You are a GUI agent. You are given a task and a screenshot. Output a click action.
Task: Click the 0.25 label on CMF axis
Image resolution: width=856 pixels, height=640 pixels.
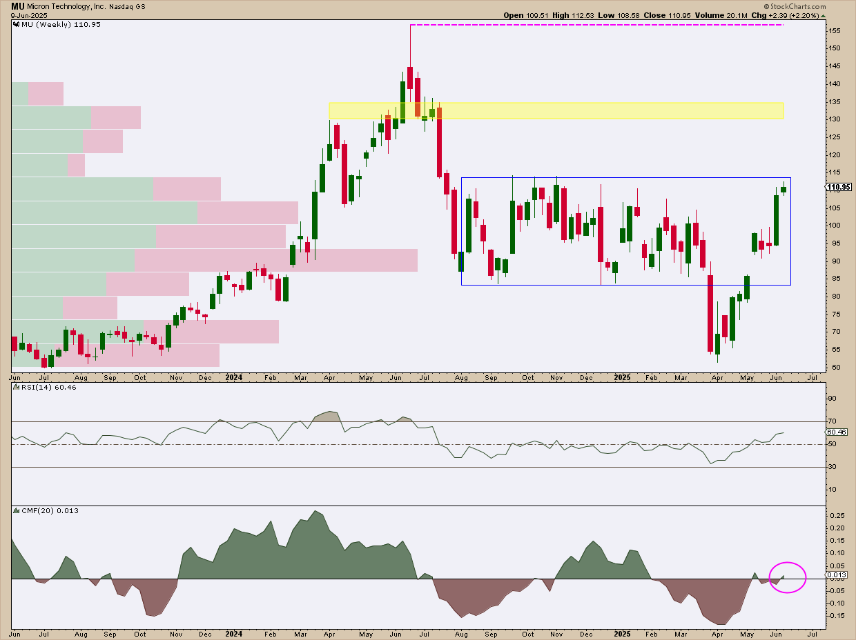pos(837,516)
